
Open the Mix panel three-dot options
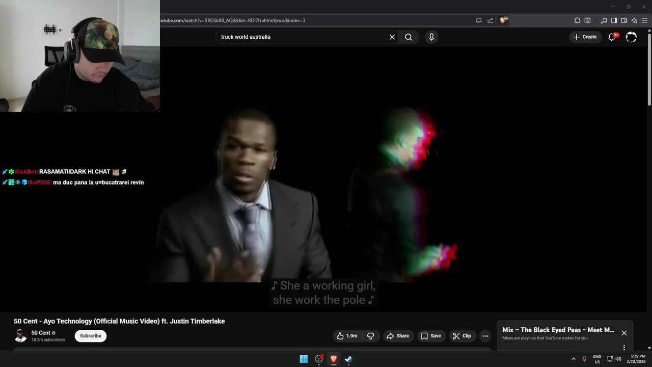click(x=624, y=348)
